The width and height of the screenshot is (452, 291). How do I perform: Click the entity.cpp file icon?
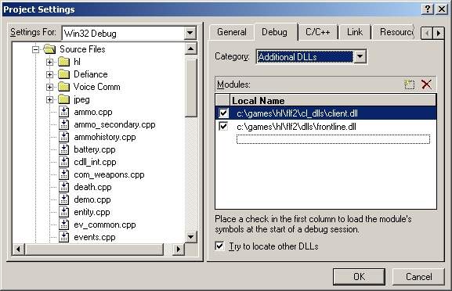63,212
